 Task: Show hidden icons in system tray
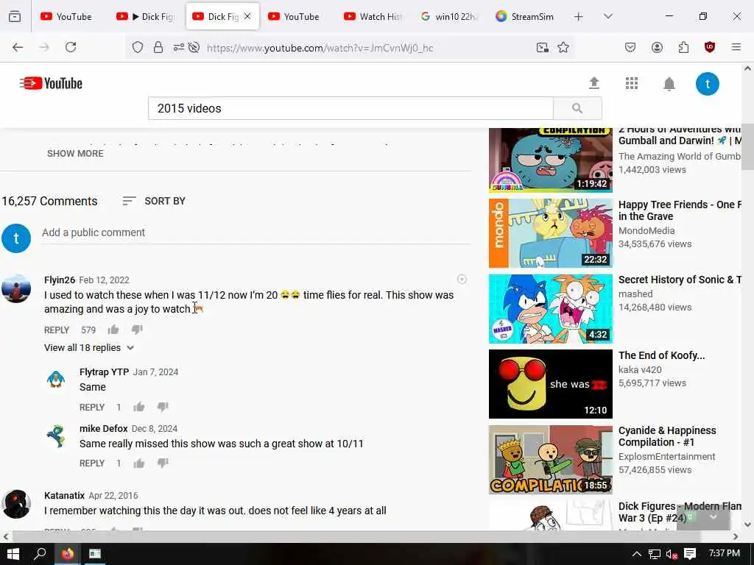(x=636, y=554)
